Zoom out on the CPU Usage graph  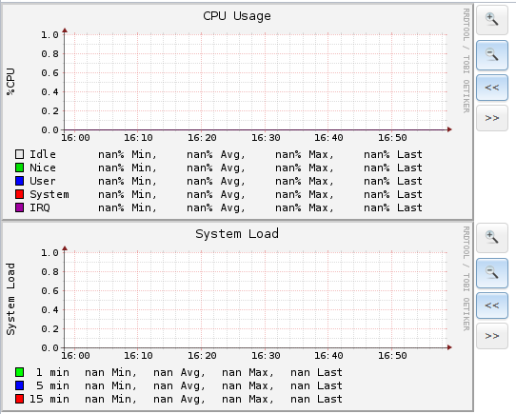tap(492, 55)
